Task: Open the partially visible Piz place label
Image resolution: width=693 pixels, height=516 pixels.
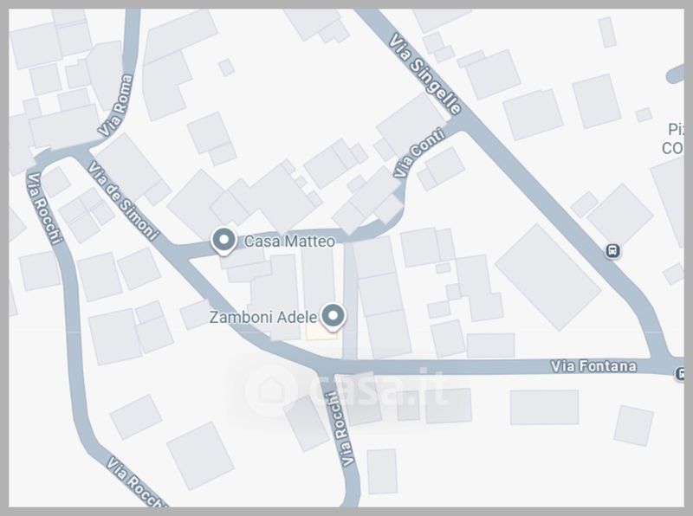Action: (x=675, y=139)
